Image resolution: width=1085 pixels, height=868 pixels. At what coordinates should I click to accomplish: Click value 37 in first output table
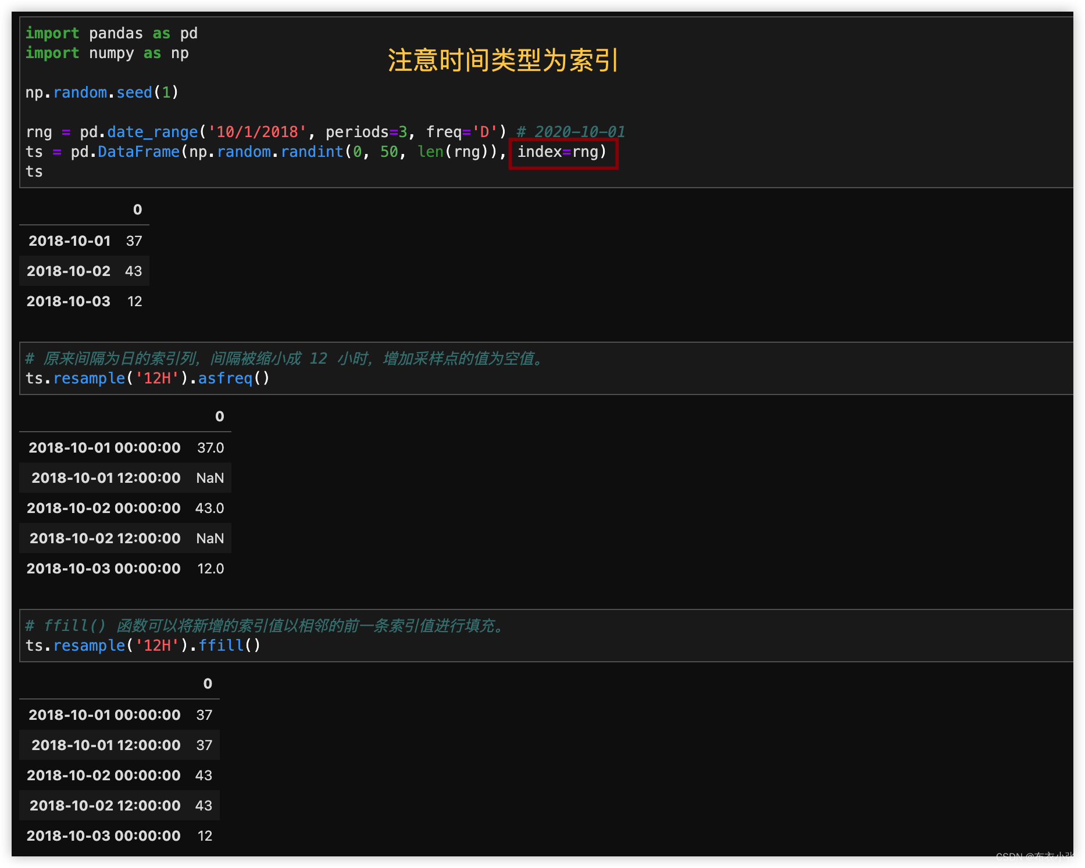[134, 241]
